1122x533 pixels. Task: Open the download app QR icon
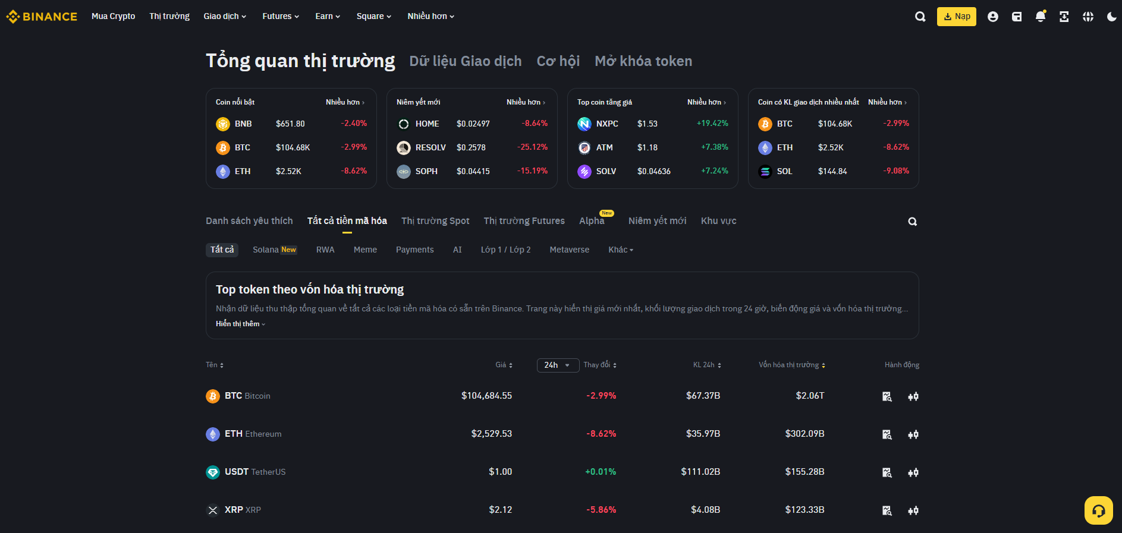(x=1064, y=17)
